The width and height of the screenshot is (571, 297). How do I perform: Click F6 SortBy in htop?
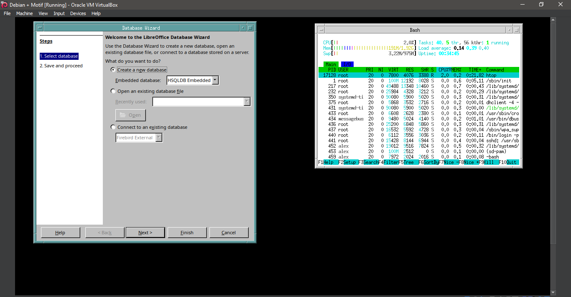(x=428, y=162)
